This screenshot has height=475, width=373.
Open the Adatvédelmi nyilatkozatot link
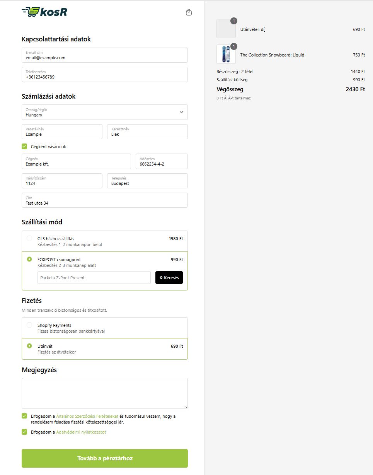click(x=81, y=432)
